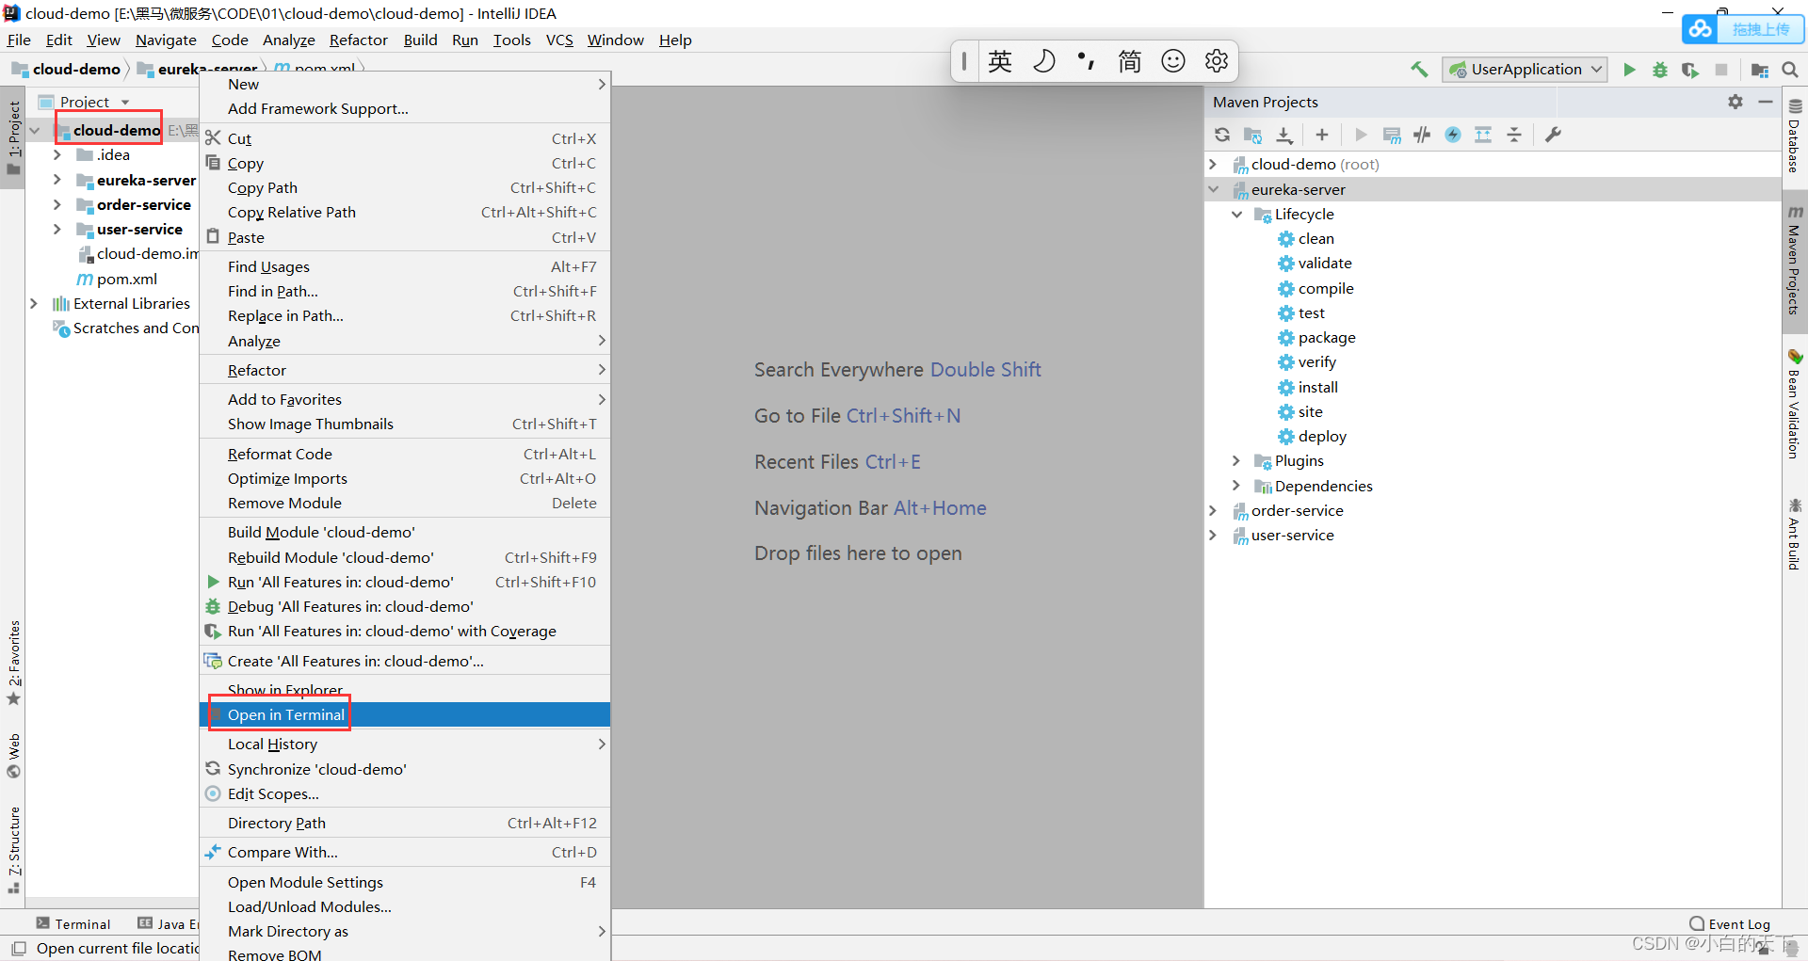Viewport: 1808px width, 961px height.
Task: Click Copy Path in context menu
Action: 405,187
